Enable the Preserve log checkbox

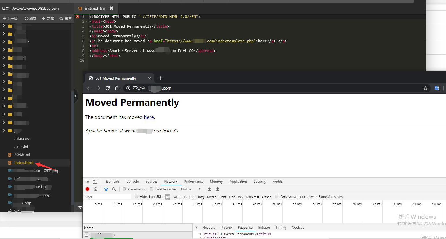(x=124, y=189)
